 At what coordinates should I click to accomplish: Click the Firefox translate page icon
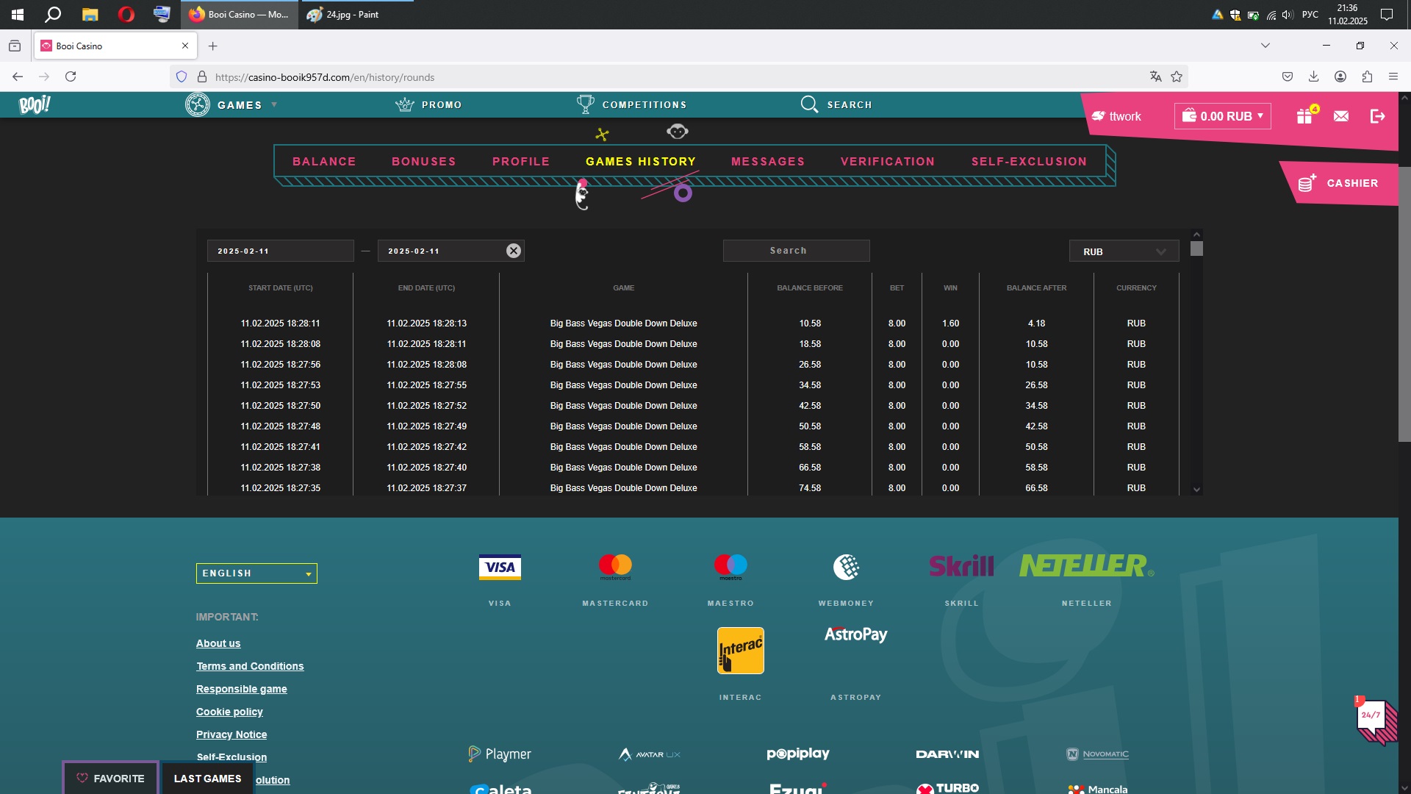point(1155,76)
